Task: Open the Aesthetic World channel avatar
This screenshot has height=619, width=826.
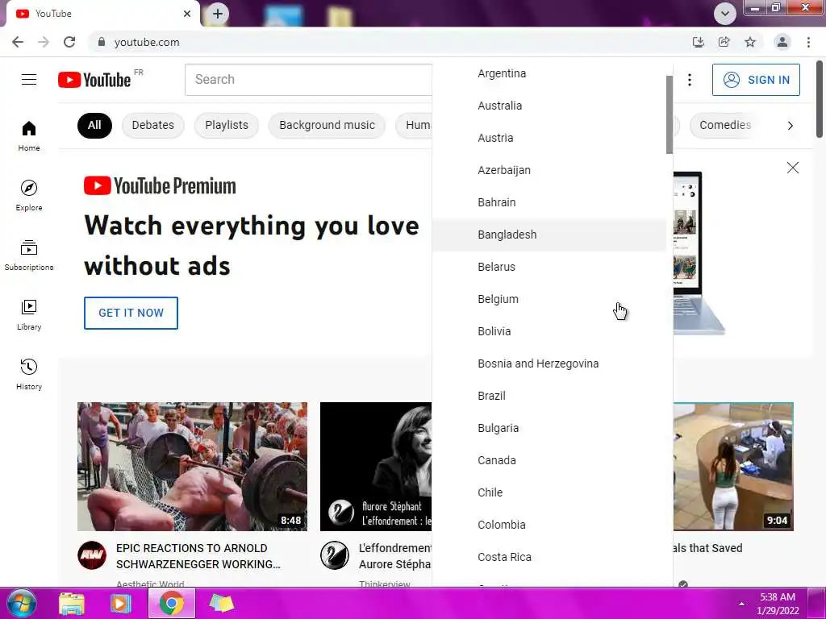Action: (x=92, y=555)
